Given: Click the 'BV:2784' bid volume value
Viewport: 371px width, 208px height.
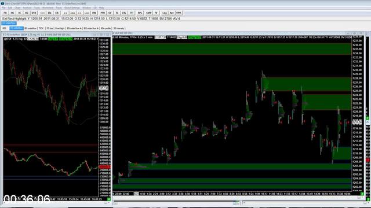Looking at the screenshot, I should pyautogui.click(x=166, y=18).
